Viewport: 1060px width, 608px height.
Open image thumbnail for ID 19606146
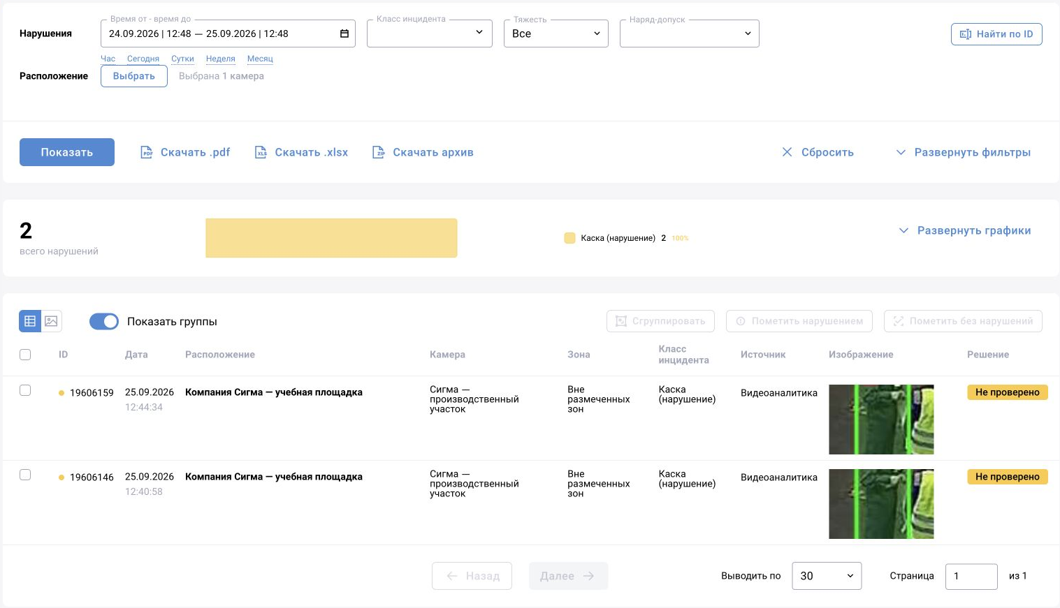tap(881, 504)
